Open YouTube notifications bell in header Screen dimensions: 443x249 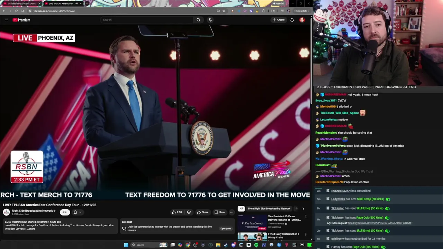point(292,20)
